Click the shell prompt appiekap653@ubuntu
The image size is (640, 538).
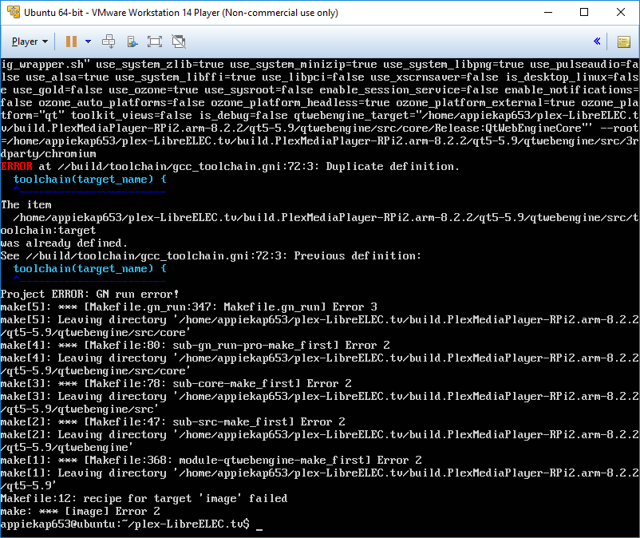pos(125,524)
